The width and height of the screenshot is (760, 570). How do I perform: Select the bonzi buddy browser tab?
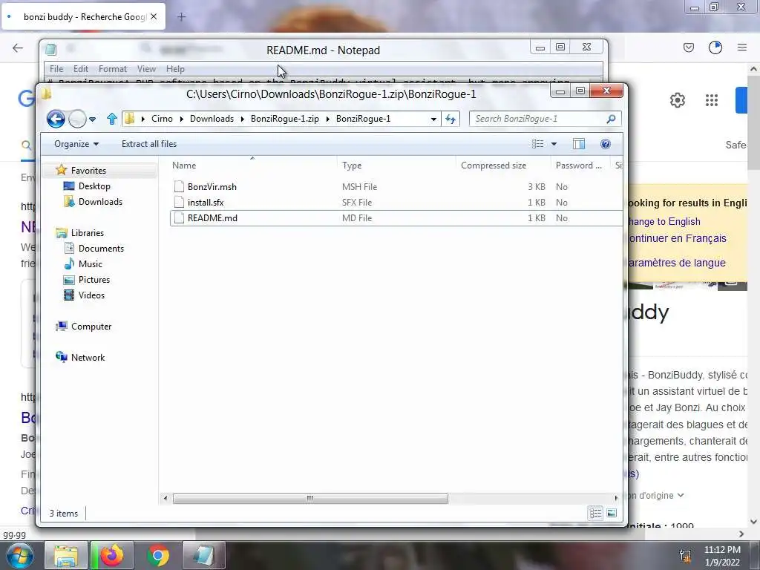(x=83, y=17)
